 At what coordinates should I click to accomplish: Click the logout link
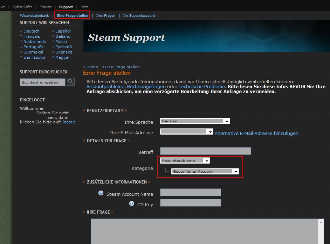(x=69, y=122)
